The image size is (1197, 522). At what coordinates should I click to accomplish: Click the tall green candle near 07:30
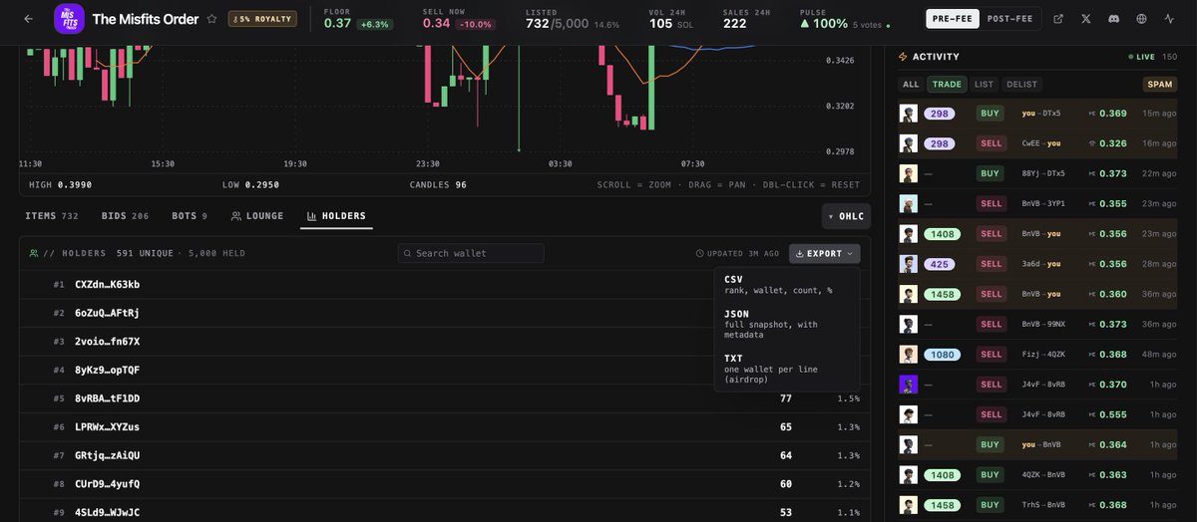point(650,88)
